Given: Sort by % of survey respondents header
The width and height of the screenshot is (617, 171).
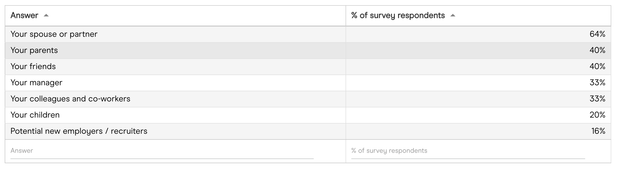Looking at the screenshot, I should (x=398, y=16).
